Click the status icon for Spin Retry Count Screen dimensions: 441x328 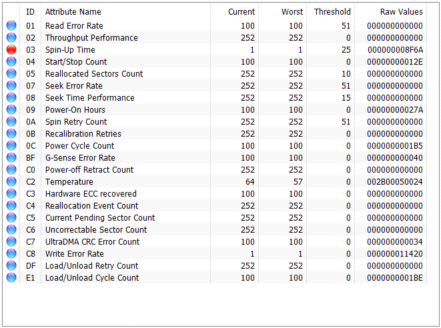(11, 121)
